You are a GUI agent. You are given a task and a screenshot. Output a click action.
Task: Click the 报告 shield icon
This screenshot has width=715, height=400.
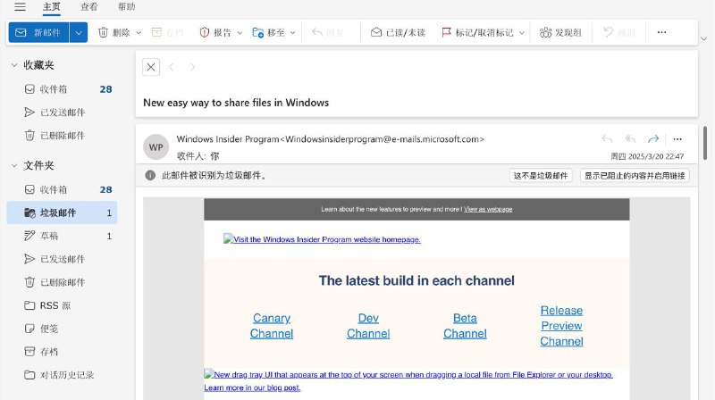coord(205,32)
